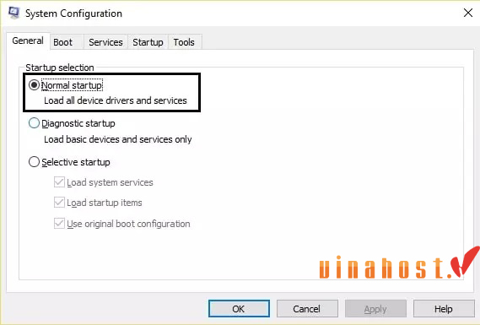The width and height of the screenshot is (480, 325).
Task: Open the Boot tab
Action: pos(63,42)
